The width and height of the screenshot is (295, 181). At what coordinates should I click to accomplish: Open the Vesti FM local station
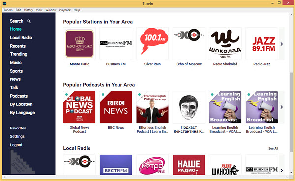[116, 165]
